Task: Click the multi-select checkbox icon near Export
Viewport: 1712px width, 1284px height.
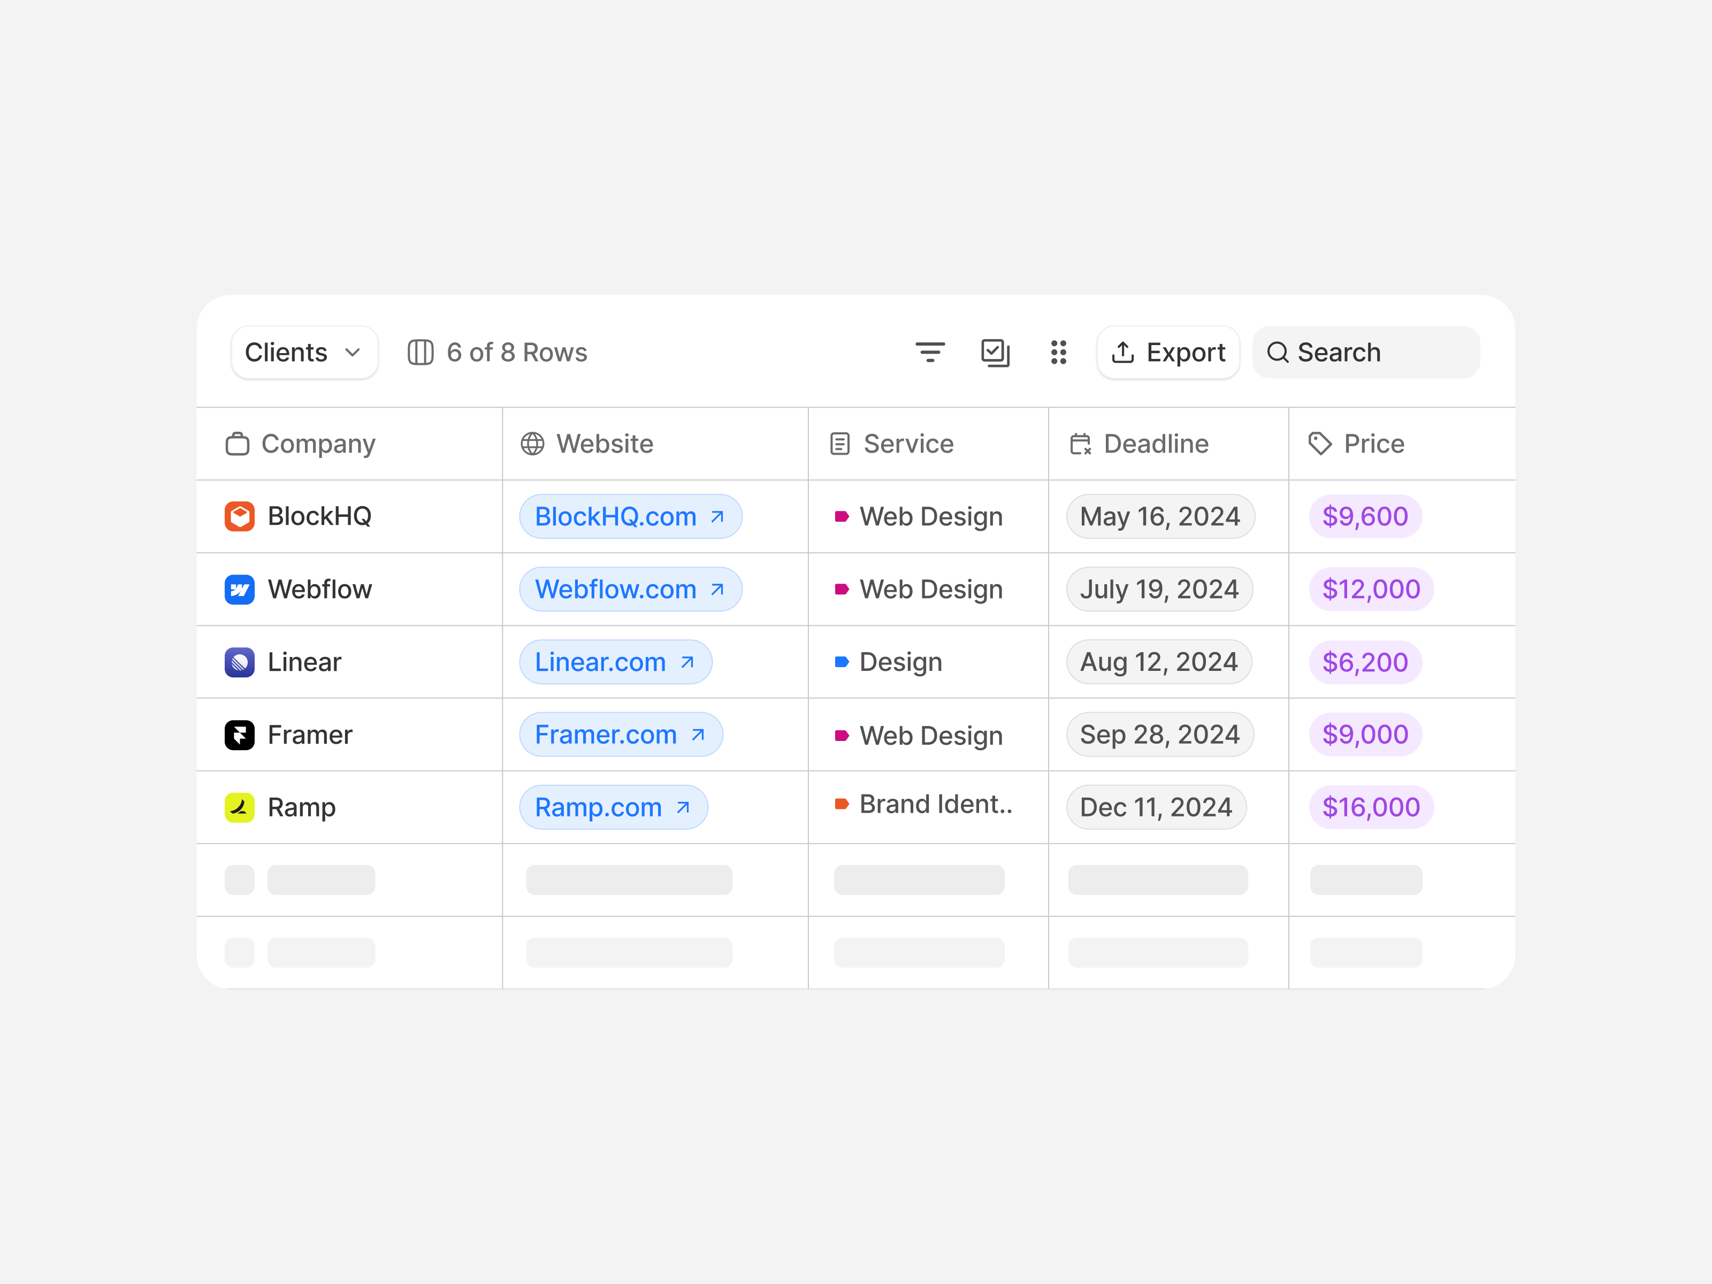Action: click(995, 352)
